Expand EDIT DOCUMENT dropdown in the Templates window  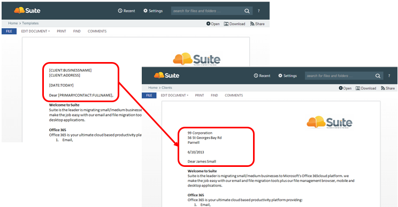pyautogui.click(x=35, y=31)
